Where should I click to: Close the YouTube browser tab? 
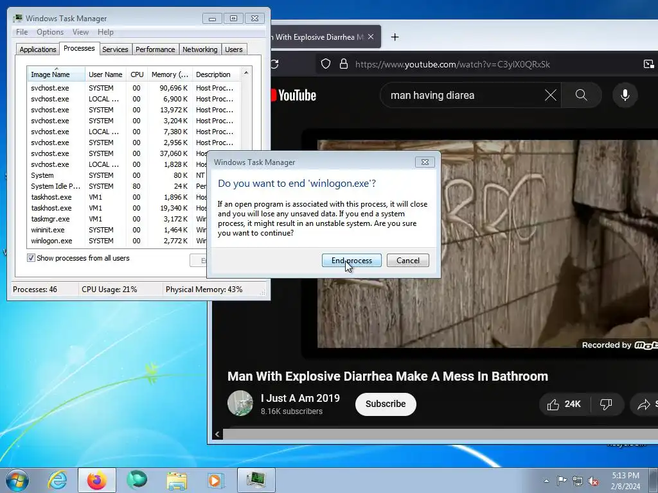[371, 37]
